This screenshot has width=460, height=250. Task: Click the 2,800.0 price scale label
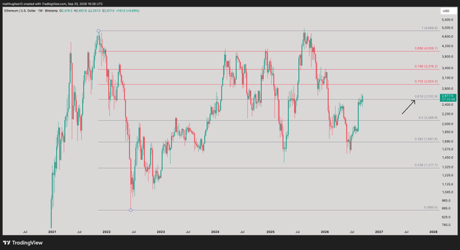(448, 89)
